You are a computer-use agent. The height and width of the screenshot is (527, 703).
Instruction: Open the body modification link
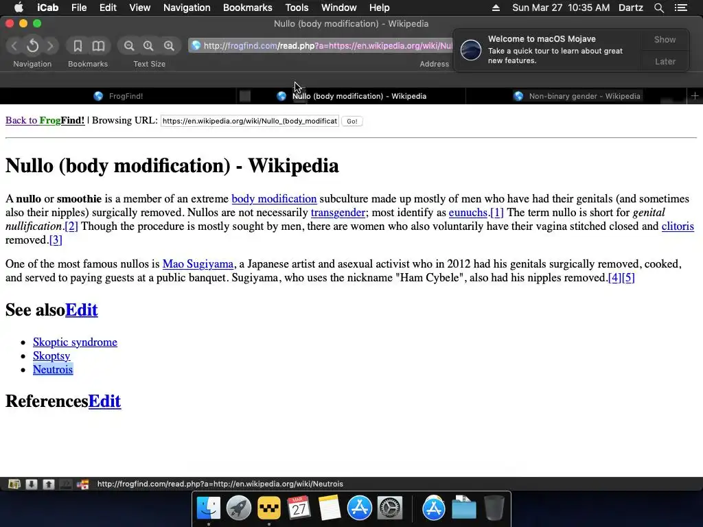(x=274, y=198)
